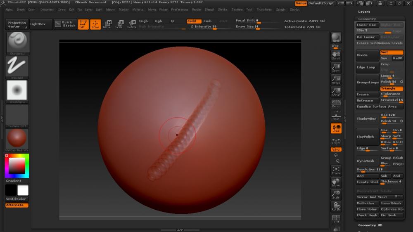The height and width of the screenshot is (232, 413).
Task: Disable Local transformations toggle
Action: pos(336,128)
